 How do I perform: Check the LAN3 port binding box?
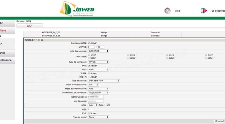pyautogui.click(x=167, y=55)
